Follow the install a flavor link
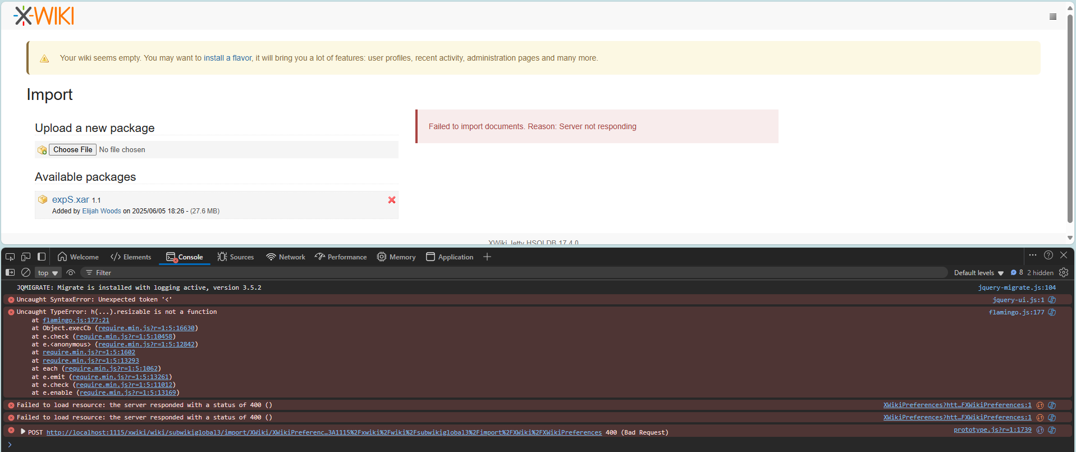Screen dimensions: 1076x452 pyautogui.click(x=228, y=58)
